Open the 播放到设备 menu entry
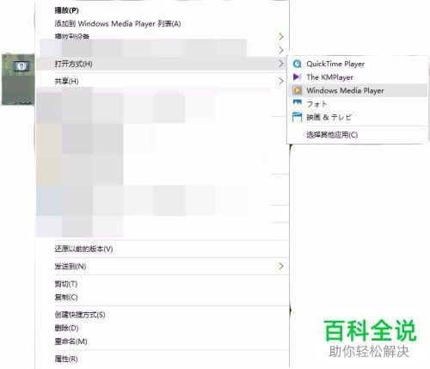The width and height of the screenshot is (430, 369). click(162, 36)
